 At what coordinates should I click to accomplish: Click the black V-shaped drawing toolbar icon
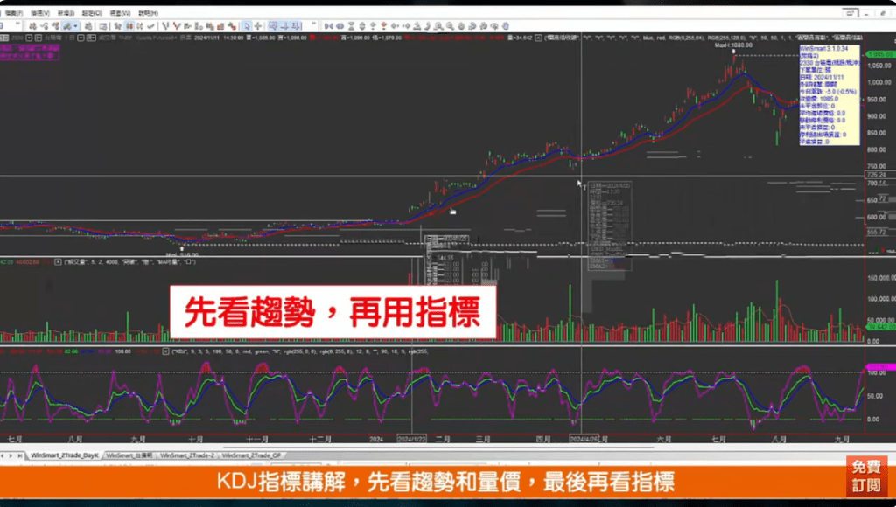click(165, 25)
